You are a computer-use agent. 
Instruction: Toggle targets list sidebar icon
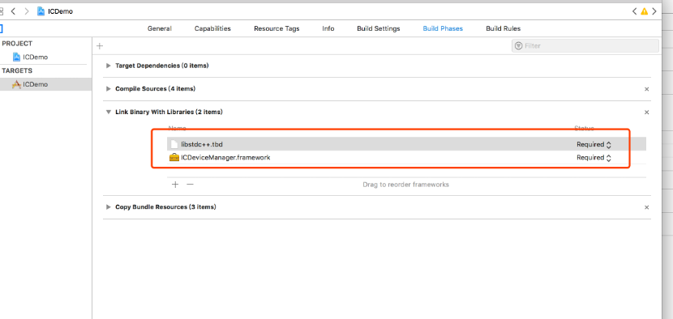tap(2, 28)
